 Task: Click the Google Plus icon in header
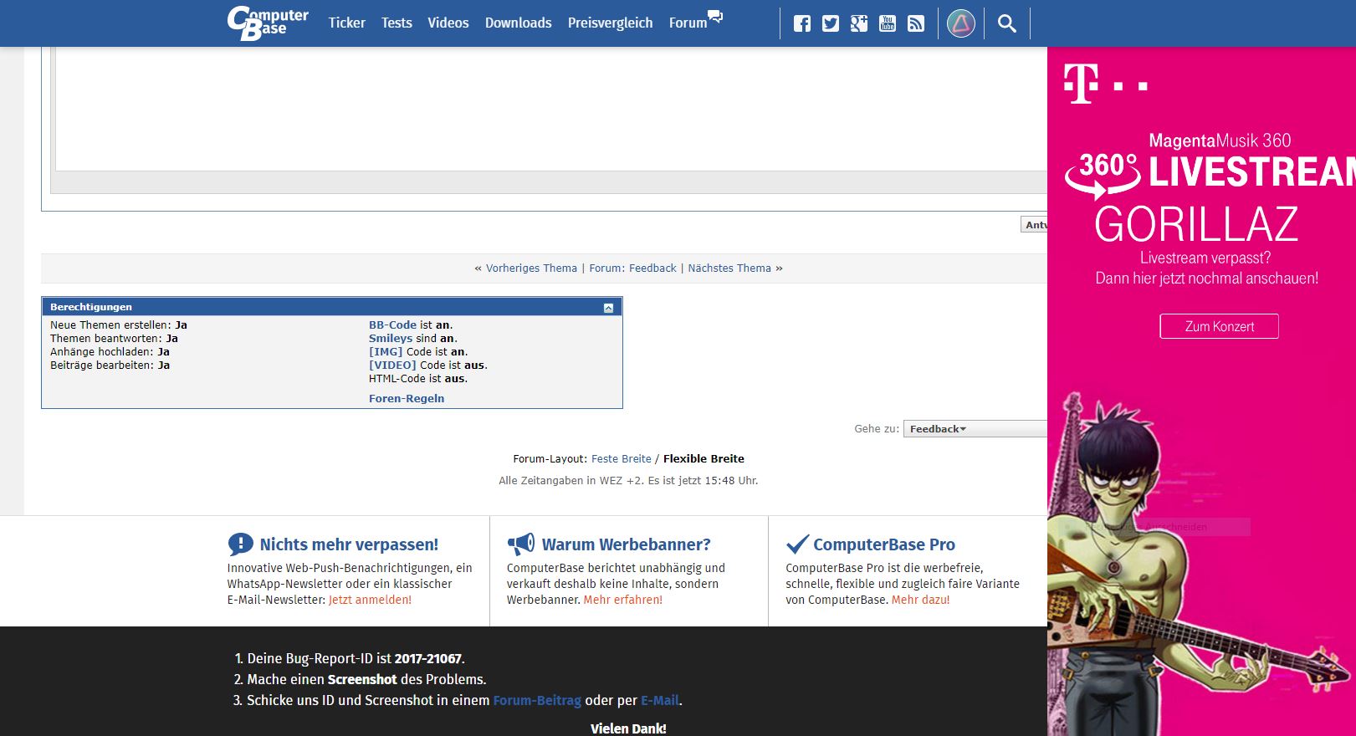point(859,23)
